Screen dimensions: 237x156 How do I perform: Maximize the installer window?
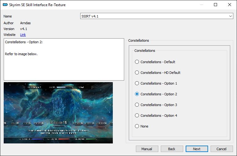(215, 5)
